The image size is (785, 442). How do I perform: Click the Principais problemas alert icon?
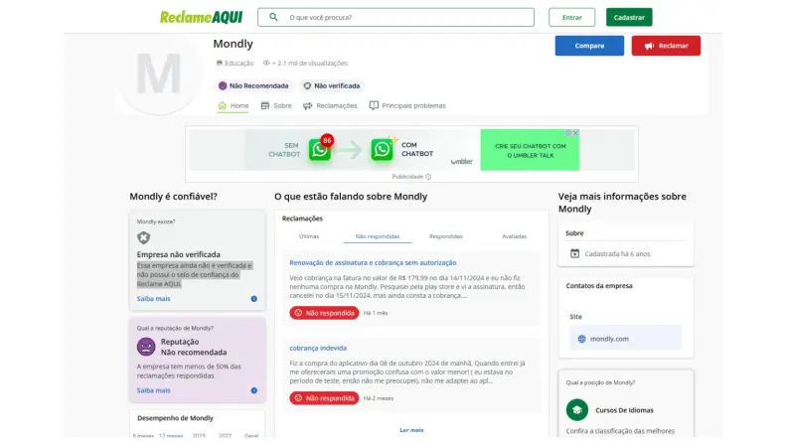374,105
